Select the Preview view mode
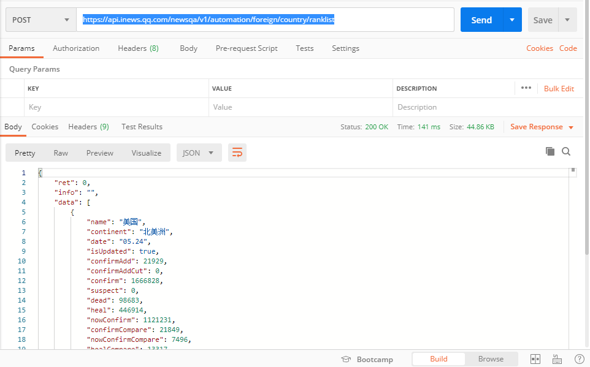The height and width of the screenshot is (367, 590). [100, 153]
